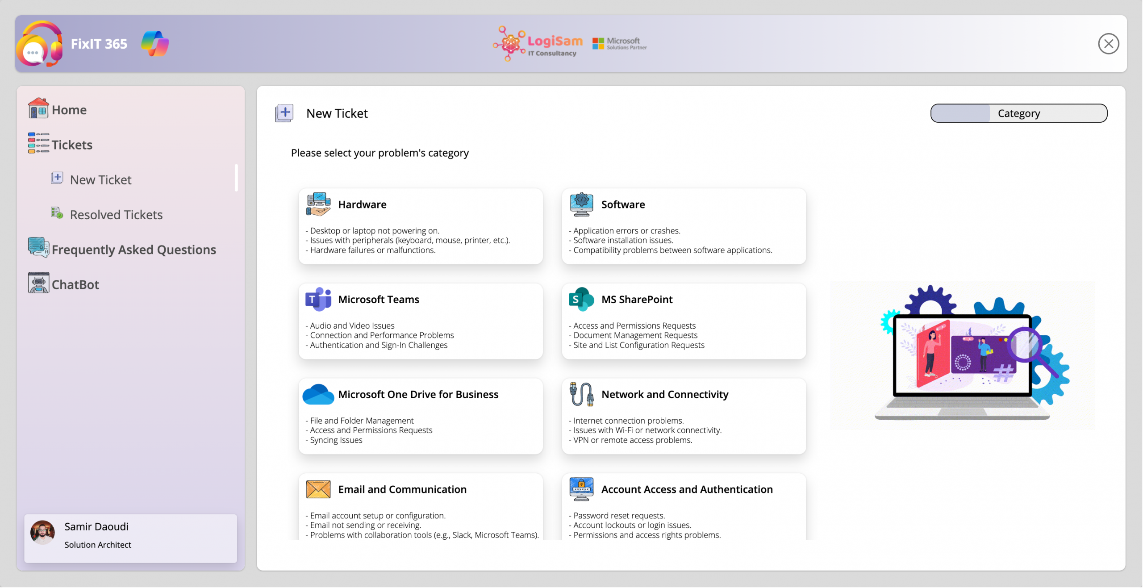1143x588 pixels.
Task: Click the network cable icon
Action: [581, 394]
